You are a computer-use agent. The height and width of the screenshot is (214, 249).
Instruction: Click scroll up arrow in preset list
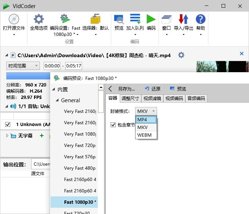click(101, 87)
